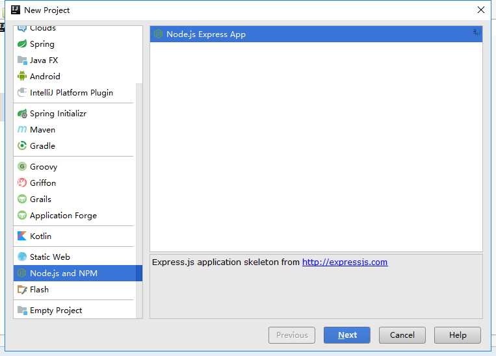Select Node.js and NPM entry
Viewport: 496px width, 356px height.
point(78,273)
